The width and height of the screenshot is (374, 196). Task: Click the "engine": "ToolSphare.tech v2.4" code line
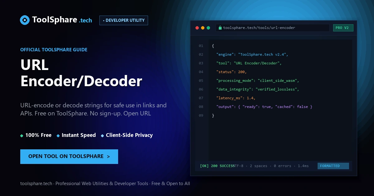point(252,54)
